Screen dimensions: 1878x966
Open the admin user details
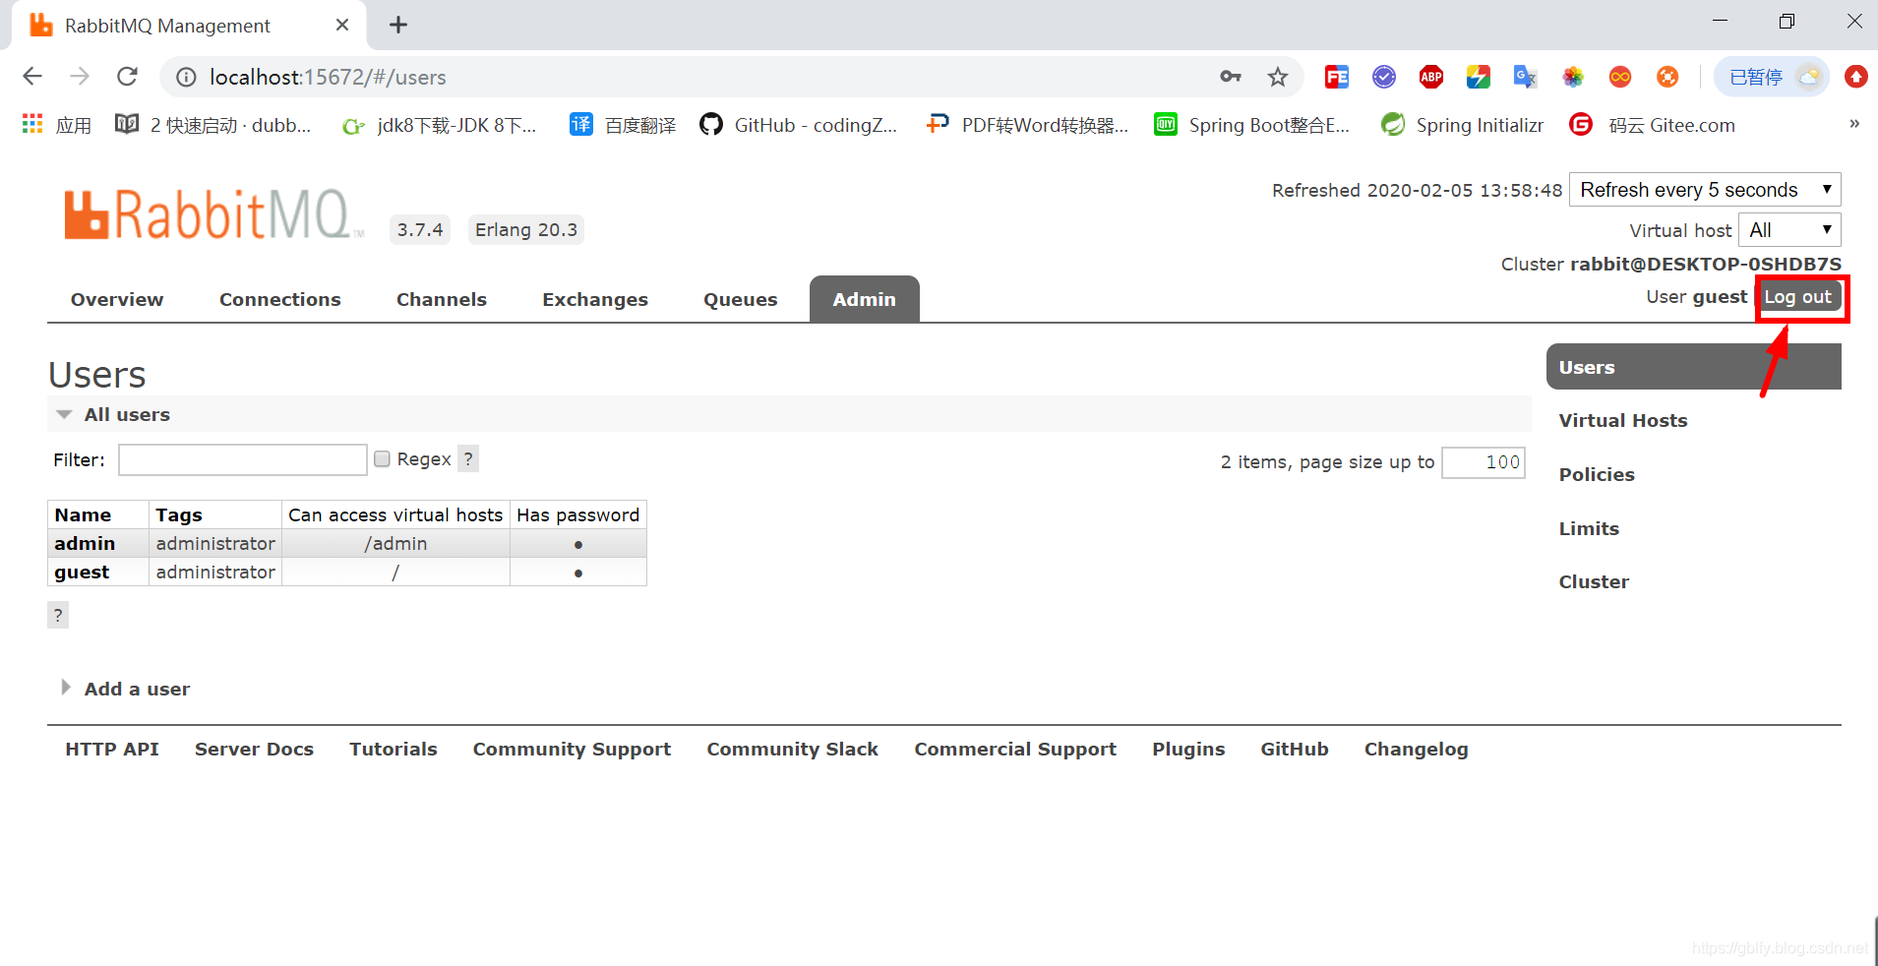pyautogui.click(x=85, y=543)
